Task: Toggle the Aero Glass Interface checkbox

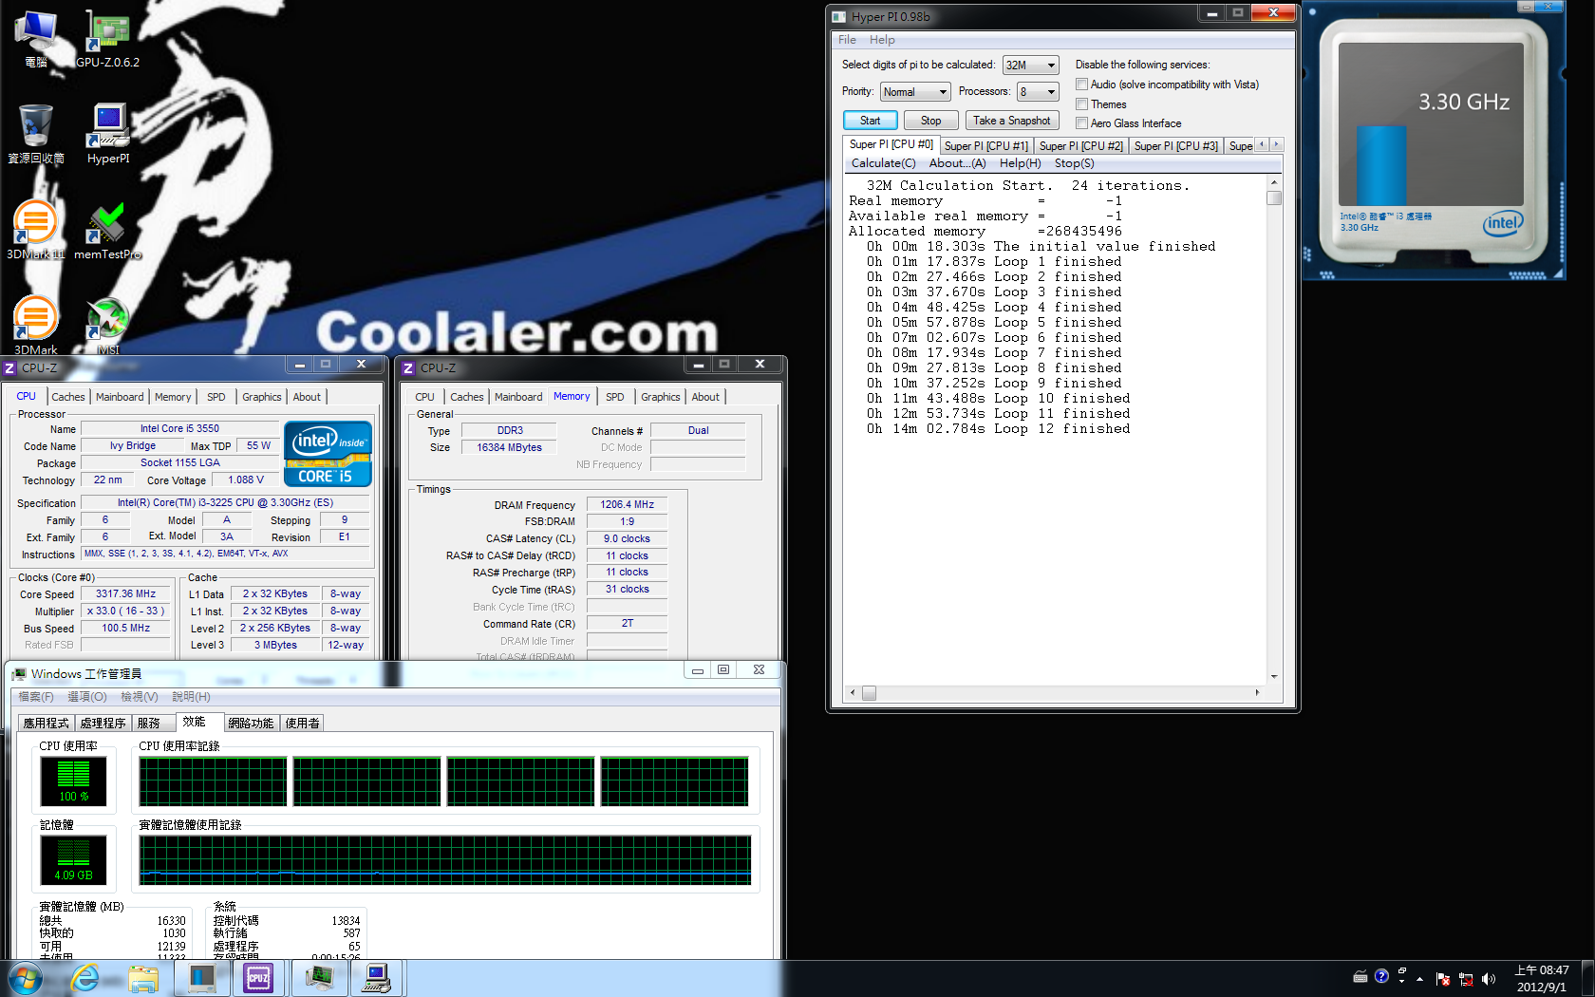Action: click(1081, 123)
